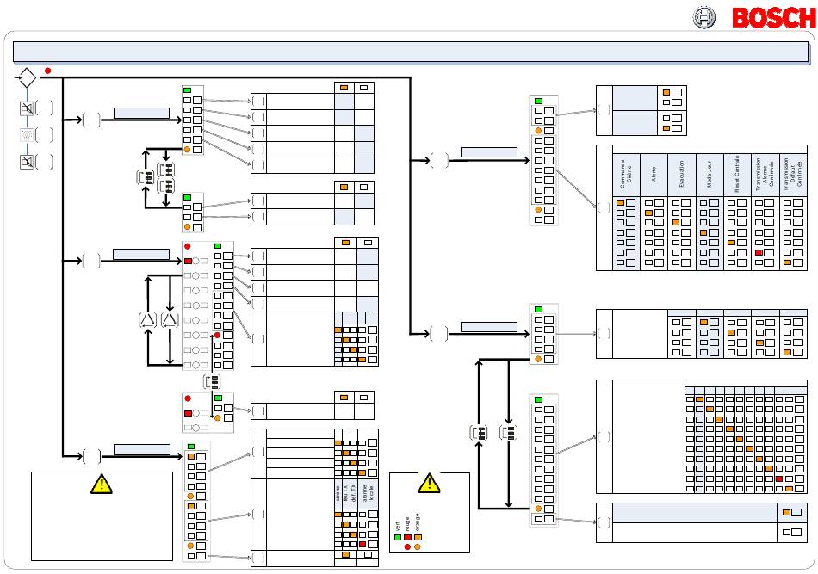
Task: Click the long blue title banner
Action: (x=411, y=52)
